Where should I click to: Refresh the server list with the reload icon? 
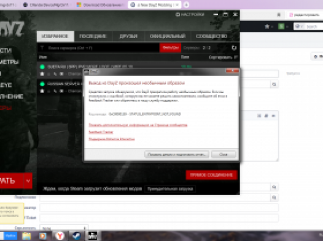click(234, 48)
